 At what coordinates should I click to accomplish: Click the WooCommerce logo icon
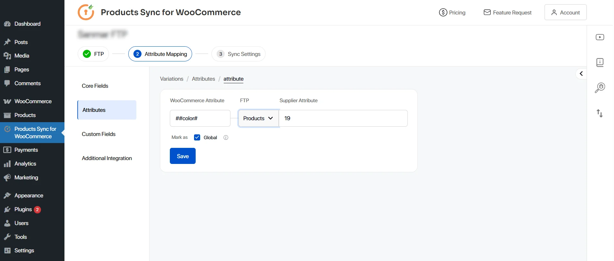[x=7, y=102]
